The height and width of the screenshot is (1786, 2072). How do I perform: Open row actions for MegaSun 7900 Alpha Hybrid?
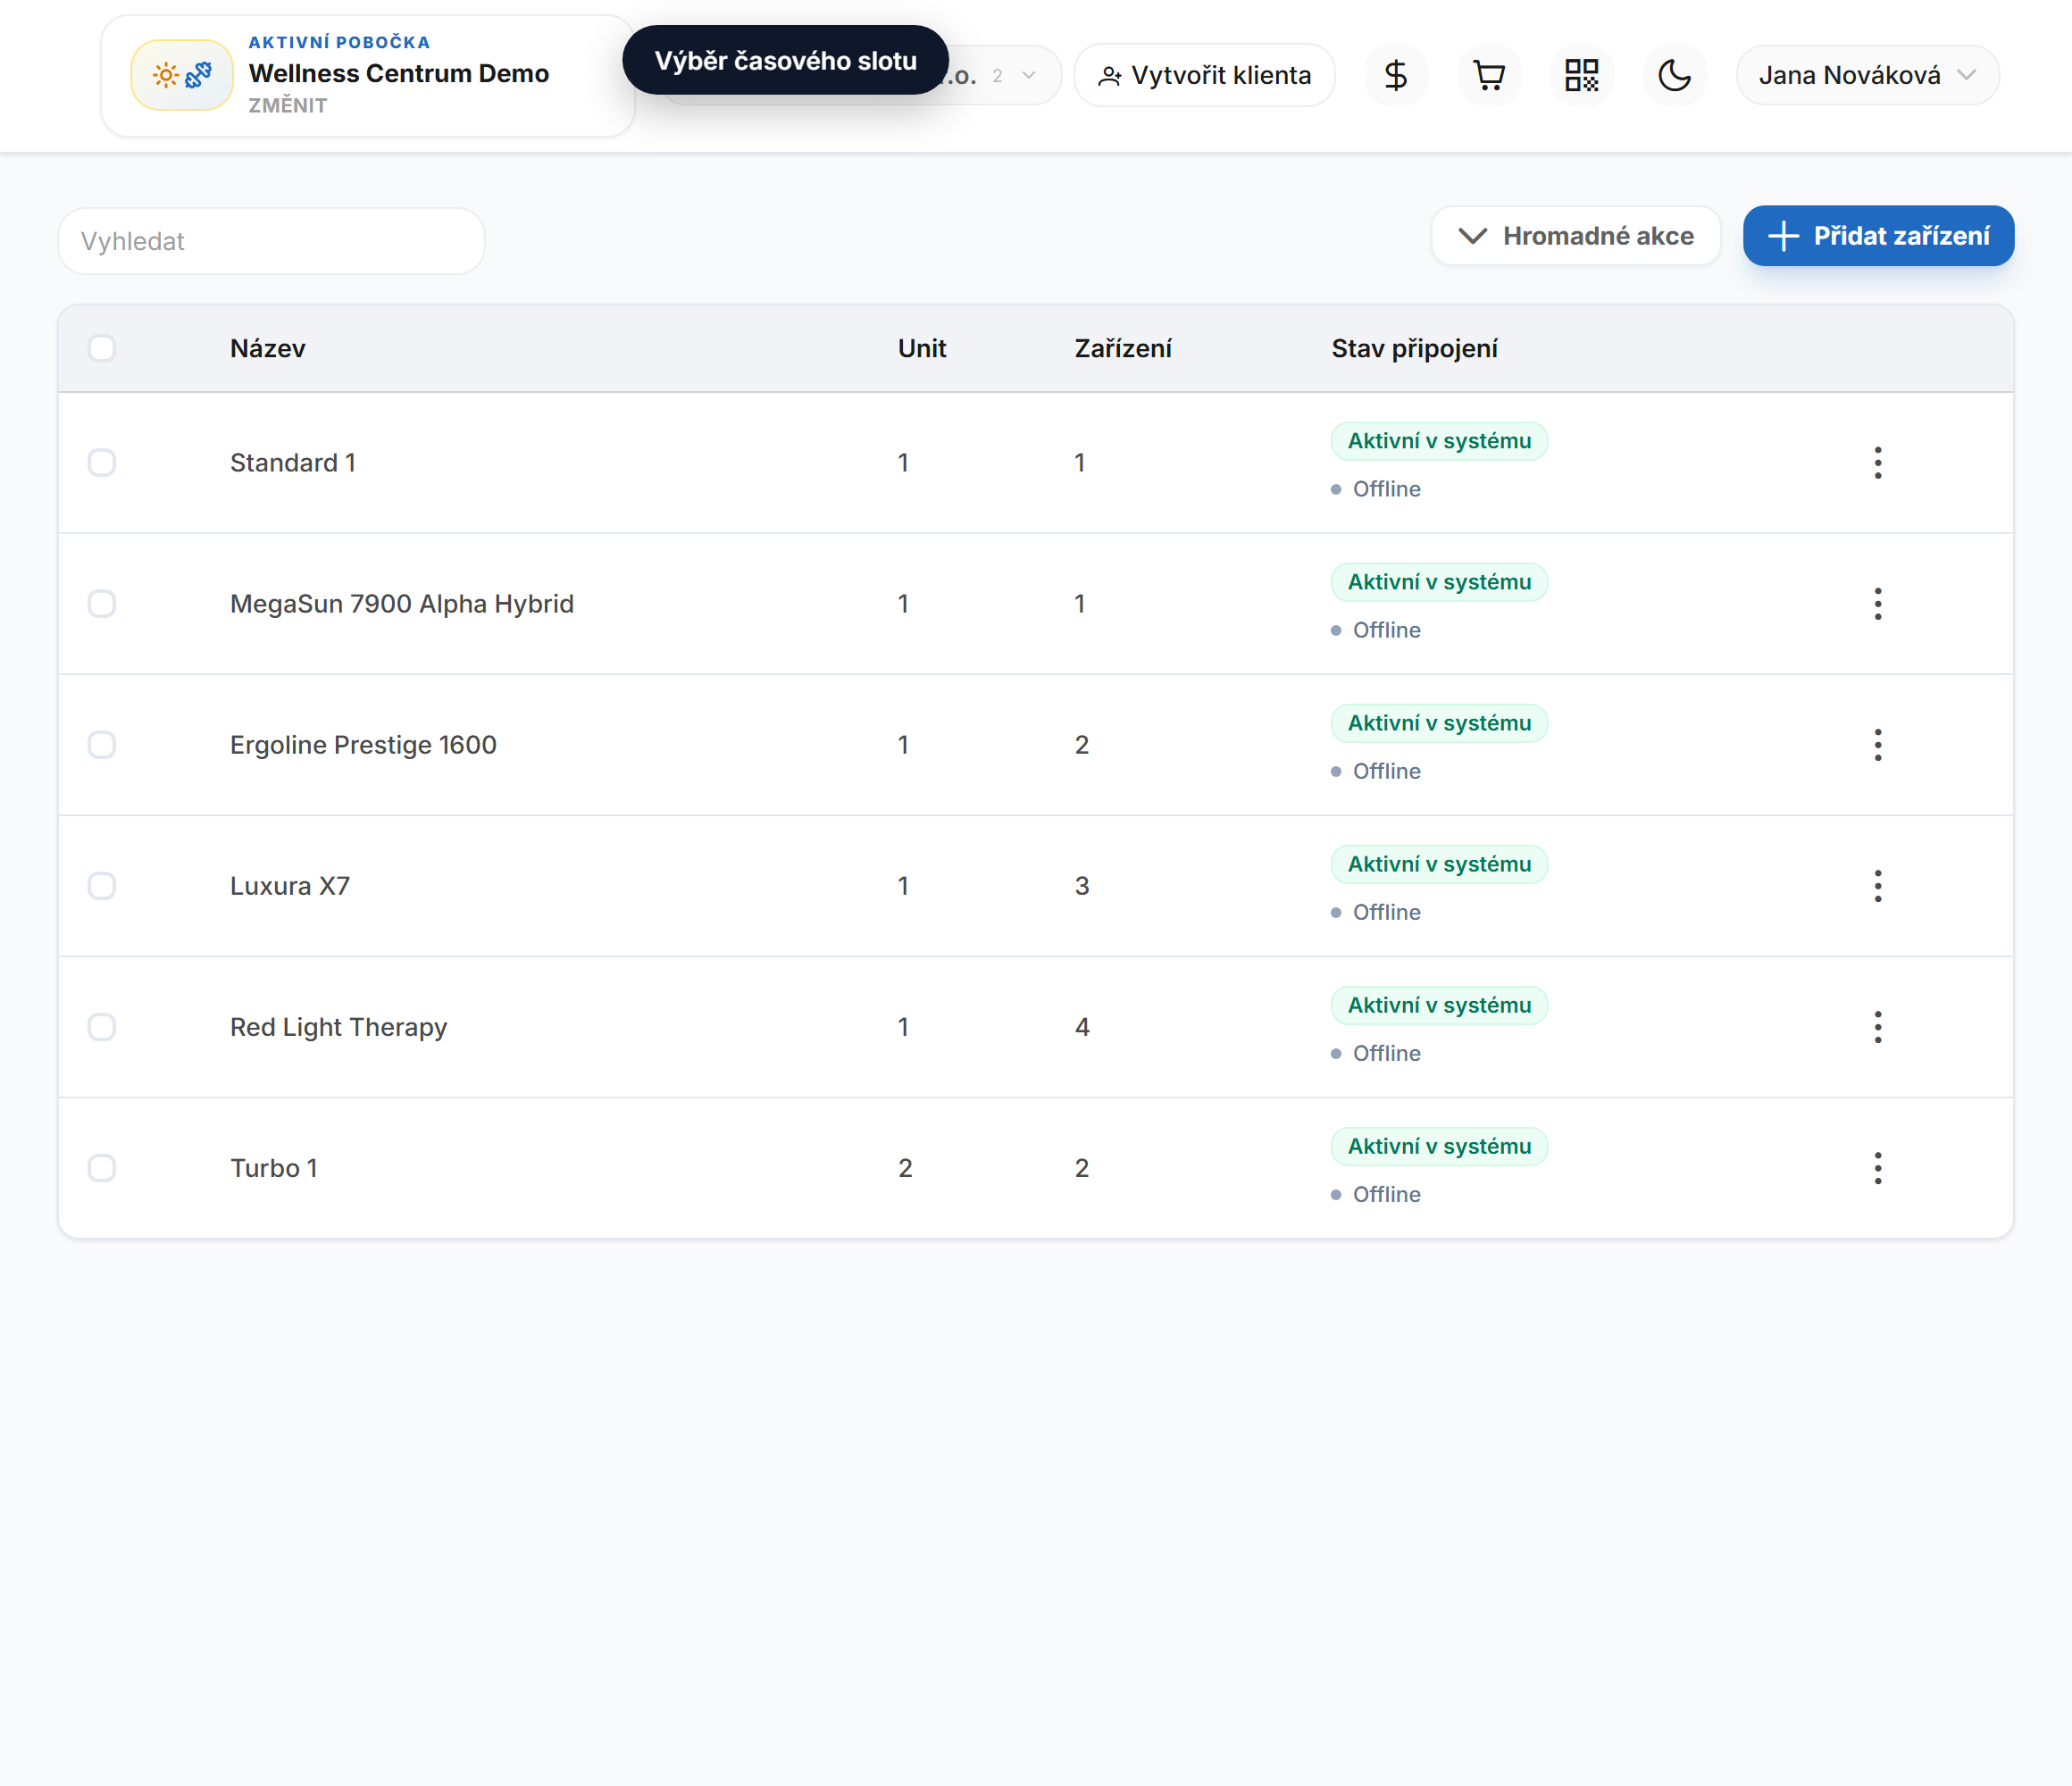click(1878, 604)
